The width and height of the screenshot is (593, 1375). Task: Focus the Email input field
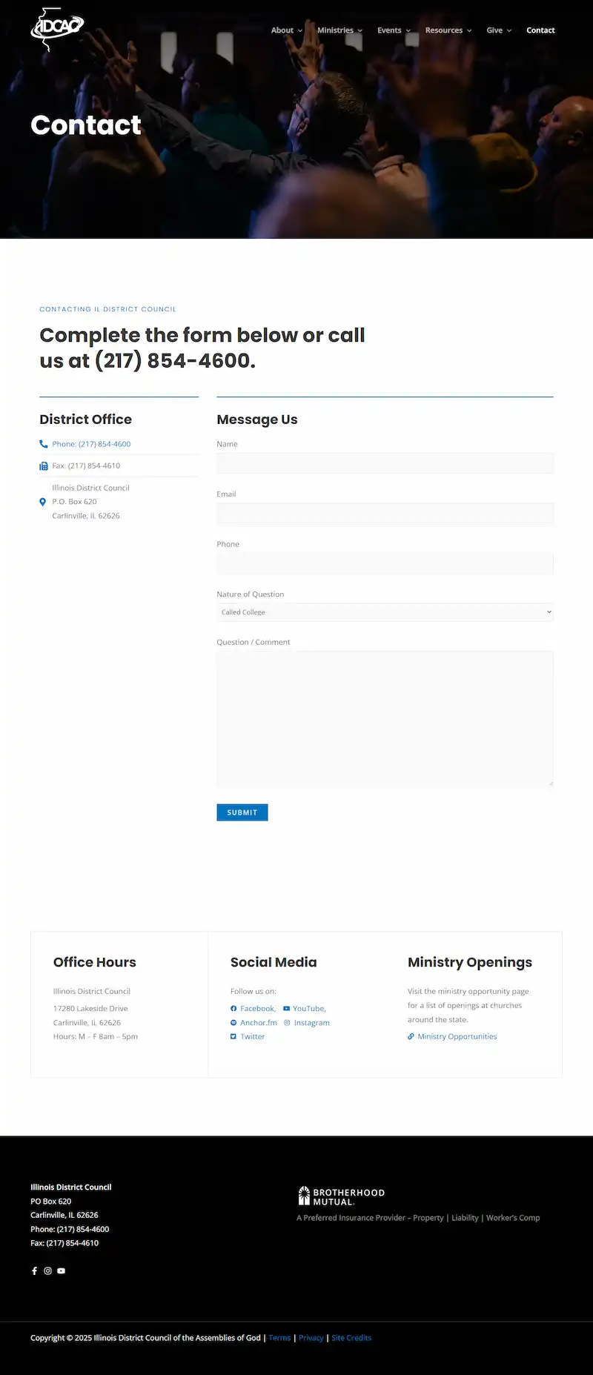(385, 513)
